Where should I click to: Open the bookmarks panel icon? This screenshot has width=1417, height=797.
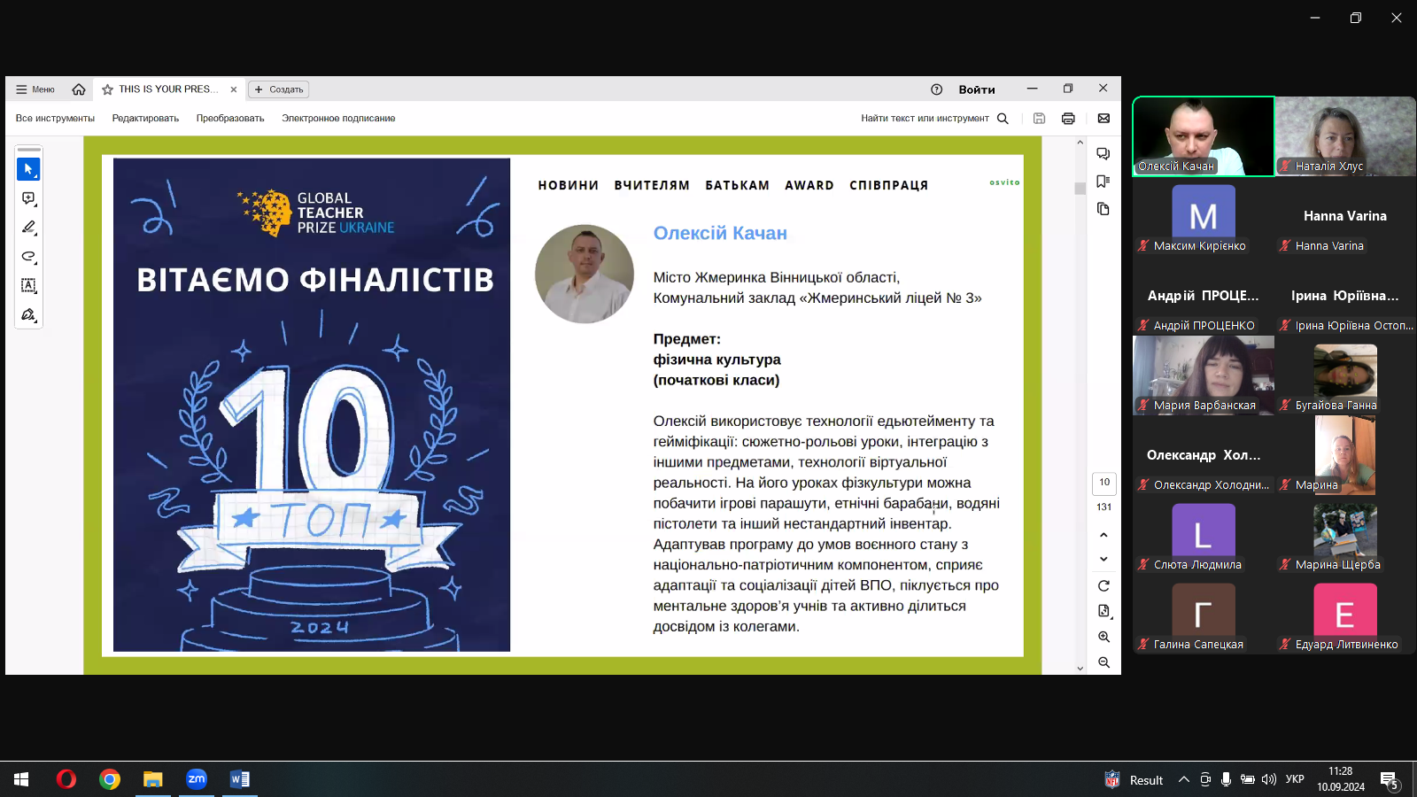point(1103,182)
